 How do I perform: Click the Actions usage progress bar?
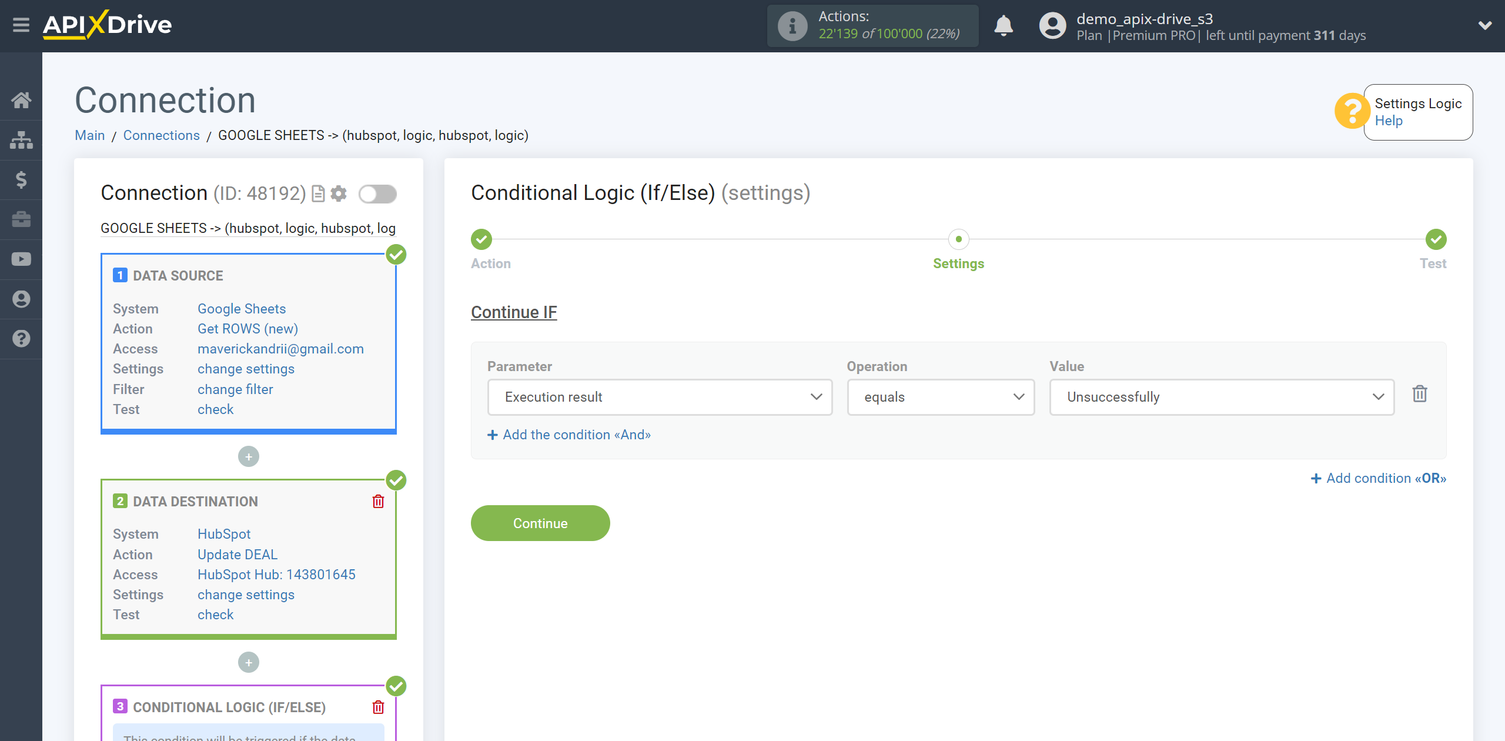click(x=874, y=26)
